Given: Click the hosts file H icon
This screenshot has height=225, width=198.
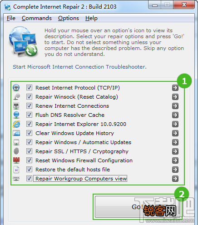Looking at the screenshot, I should pos(16,170).
